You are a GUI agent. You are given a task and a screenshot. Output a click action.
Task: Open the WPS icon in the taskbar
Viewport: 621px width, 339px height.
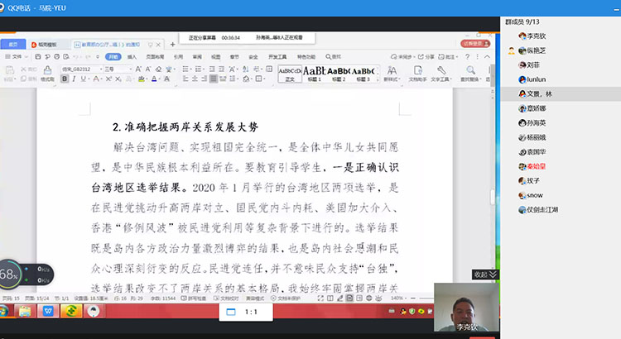pos(47,312)
